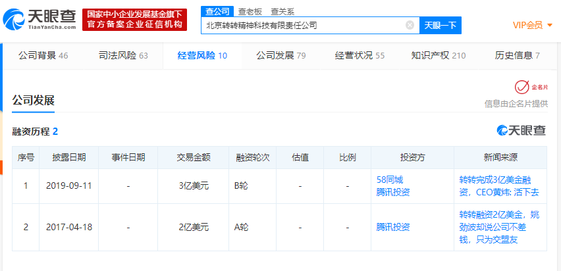561x271 pixels.
Task: Click the 2亿美元 amount cell
Action: [x=193, y=227]
